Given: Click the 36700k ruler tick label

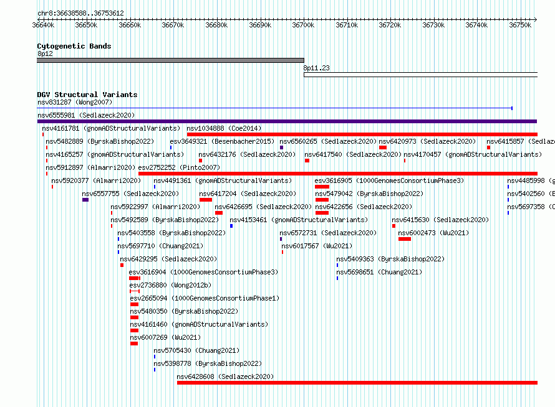Looking at the screenshot, I should 303,25.
